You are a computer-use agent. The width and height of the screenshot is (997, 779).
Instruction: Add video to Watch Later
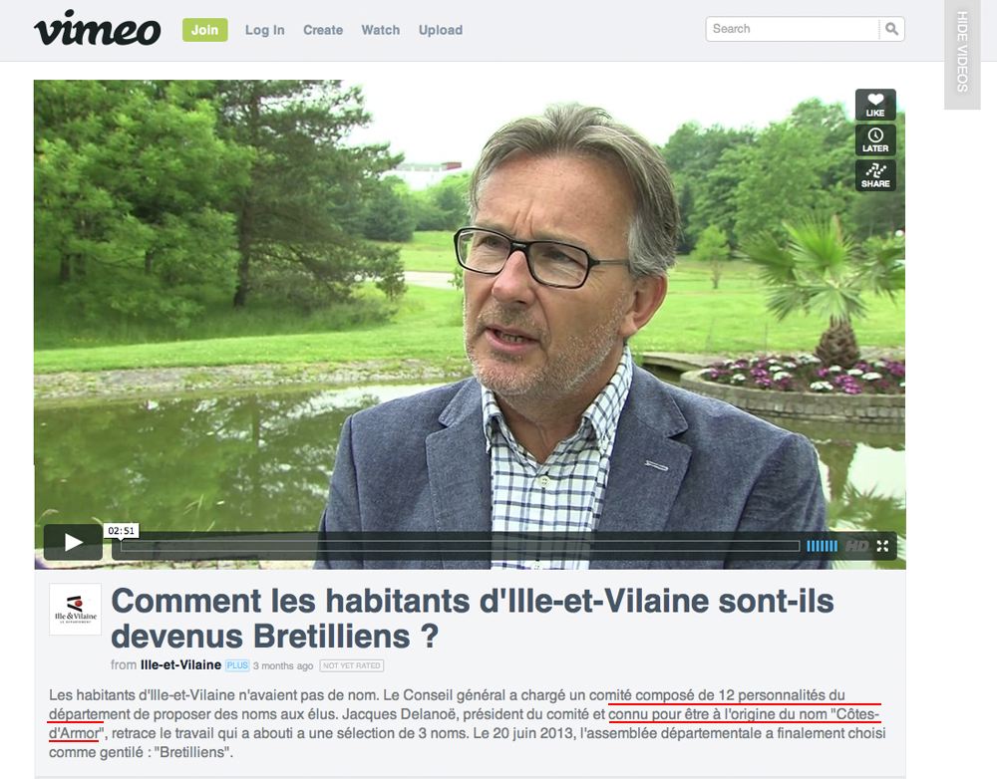point(875,139)
